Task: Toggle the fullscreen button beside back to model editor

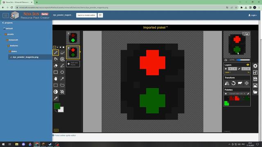Action: pyautogui.click(x=100, y=15)
